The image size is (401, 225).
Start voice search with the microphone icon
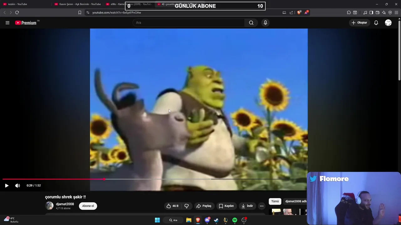click(x=265, y=23)
